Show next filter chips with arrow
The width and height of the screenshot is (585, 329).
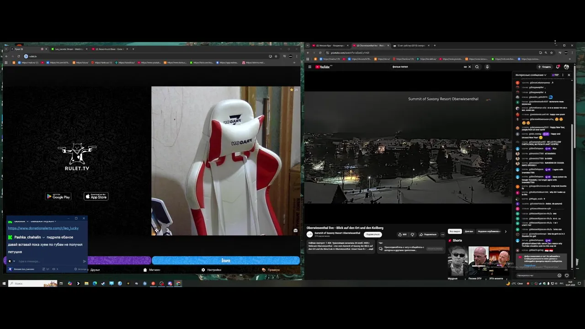[x=505, y=231]
